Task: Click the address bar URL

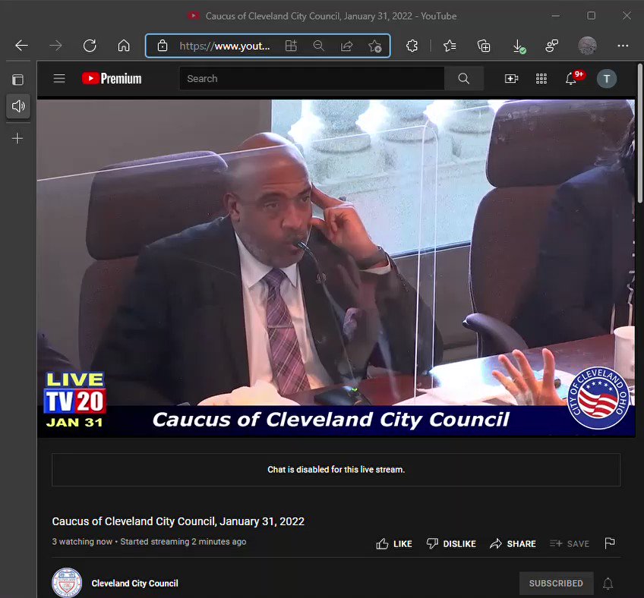Action: point(225,46)
